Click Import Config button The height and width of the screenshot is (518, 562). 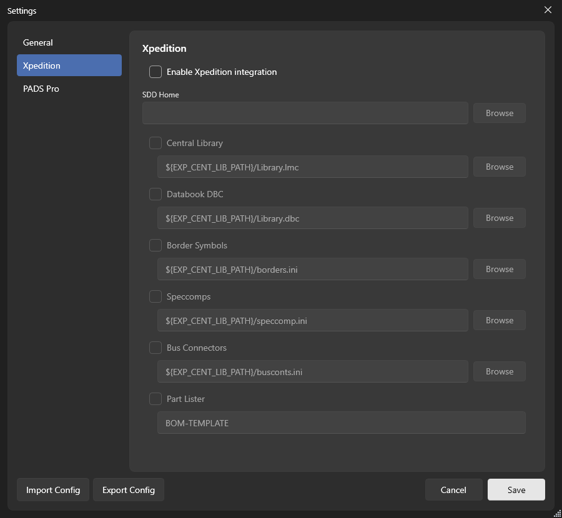click(53, 490)
